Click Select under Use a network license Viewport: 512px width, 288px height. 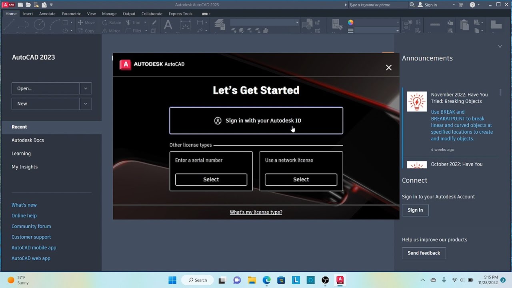coord(301,180)
